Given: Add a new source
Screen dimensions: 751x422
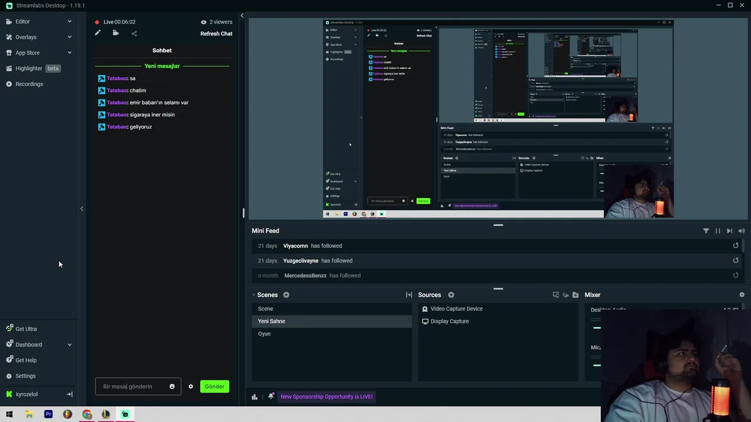Looking at the screenshot, I should tap(451, 295).
